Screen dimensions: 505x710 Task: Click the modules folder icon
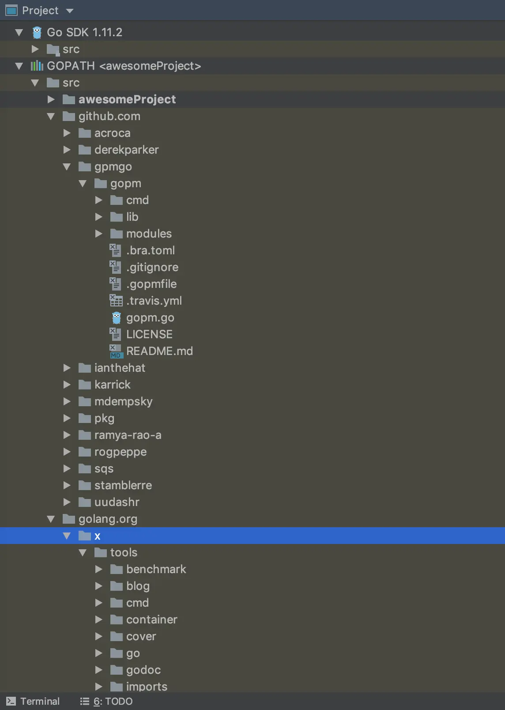(117, 234)
